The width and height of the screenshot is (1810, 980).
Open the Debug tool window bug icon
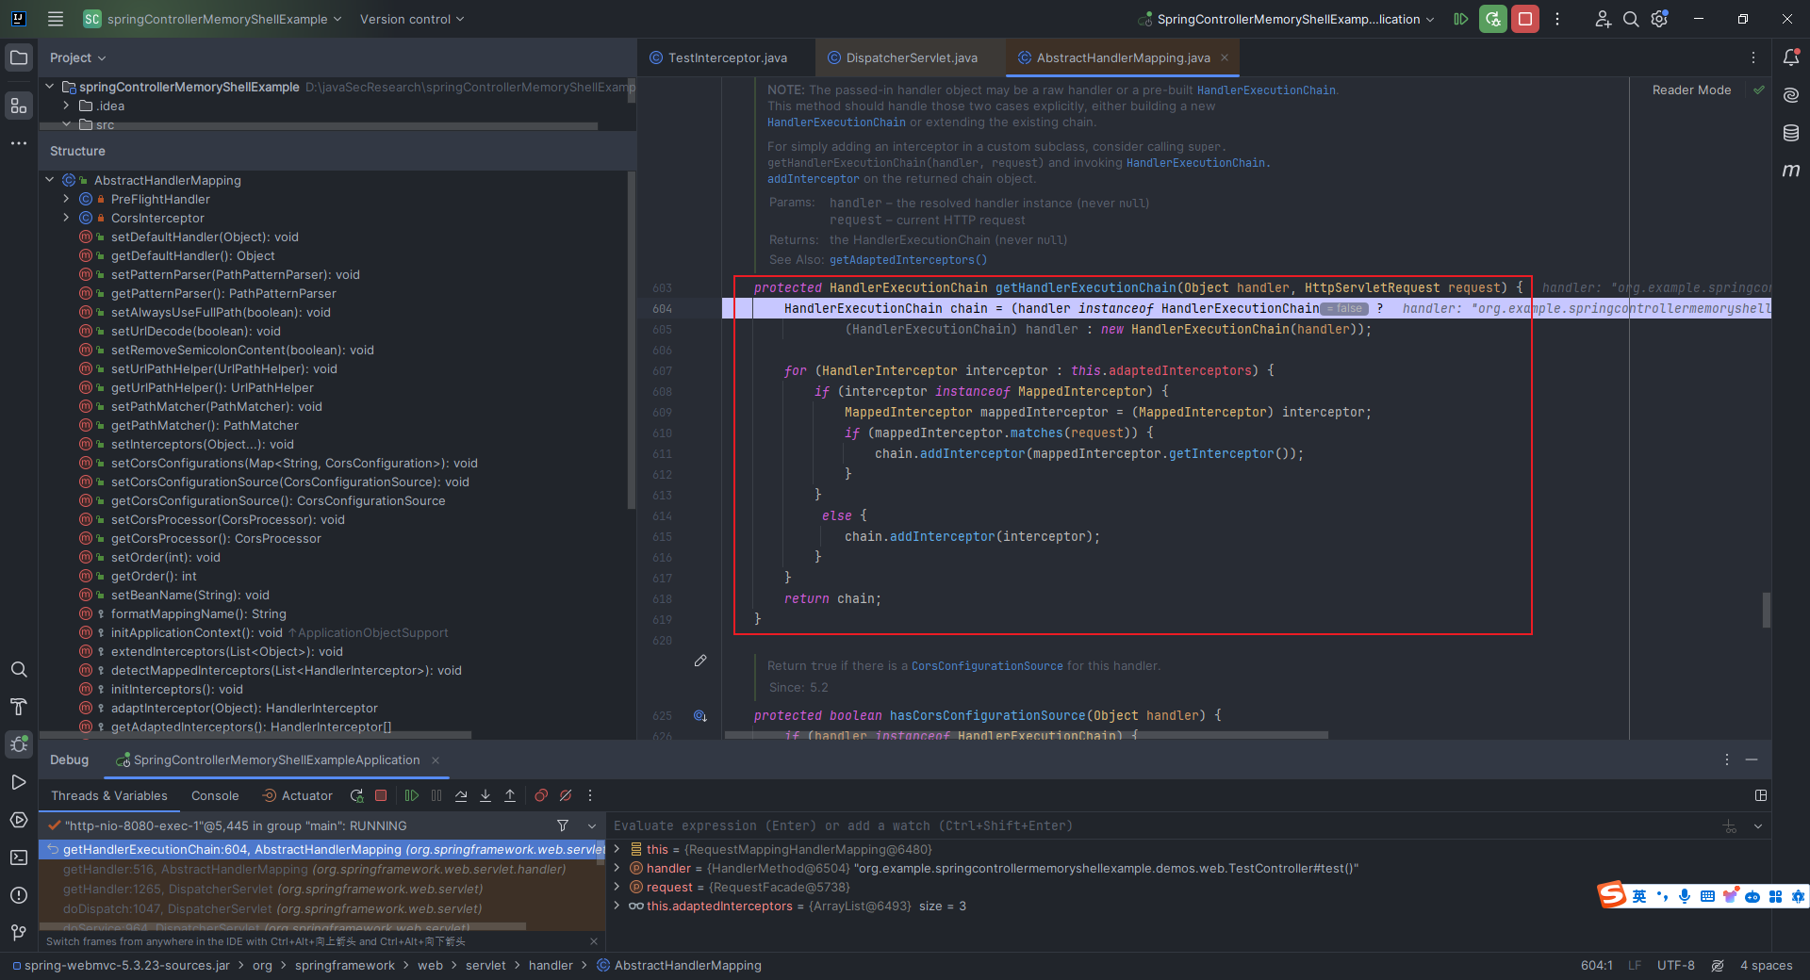[x=19, y=744]
